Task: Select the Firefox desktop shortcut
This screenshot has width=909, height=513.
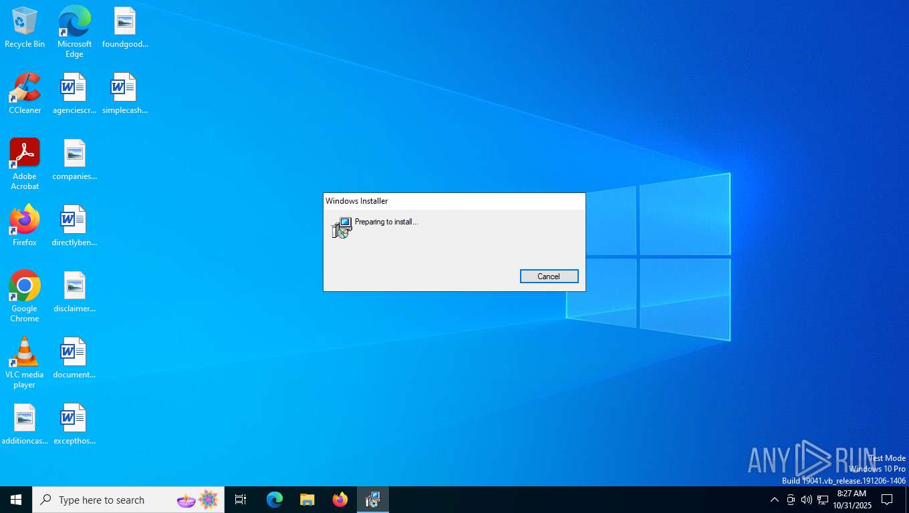Action: coord(25,226)
